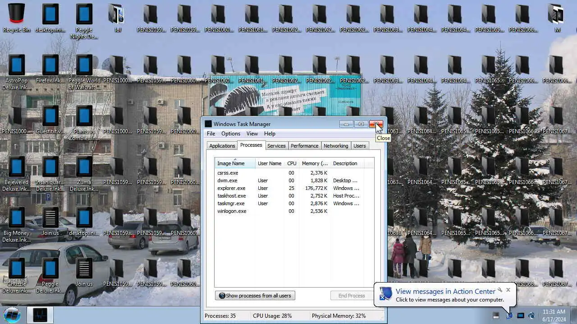Select the Guest.txt file icon
The image size is (577, 324).
point(50,120)
